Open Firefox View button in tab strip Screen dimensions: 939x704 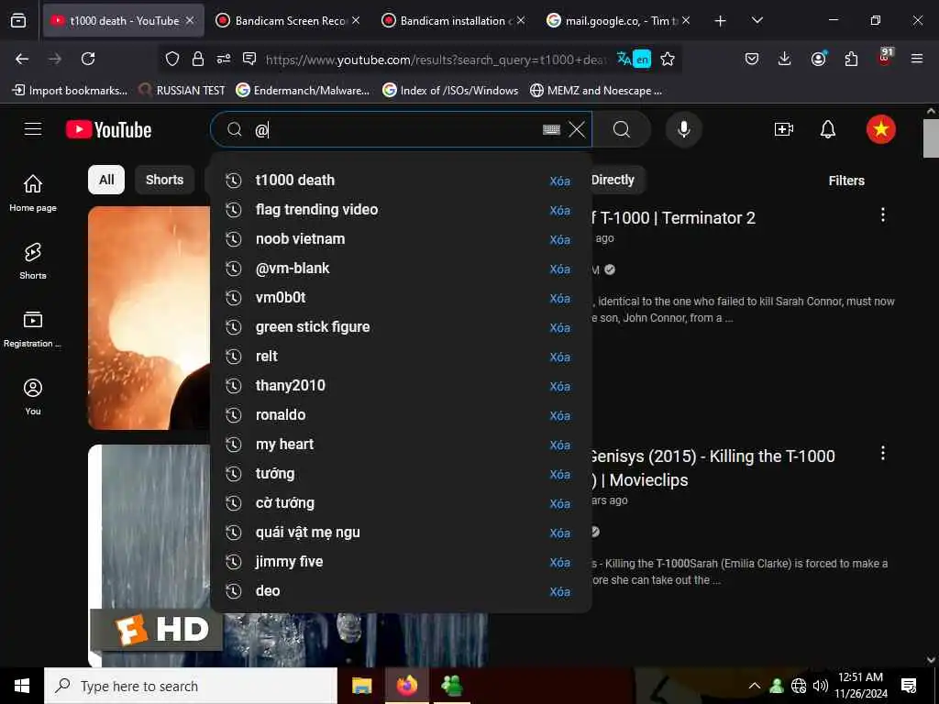(x=18, y=20)
